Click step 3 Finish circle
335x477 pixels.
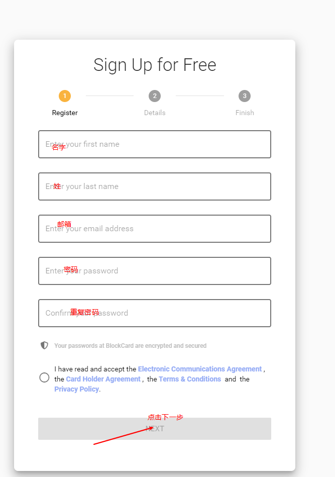click(245, 96)
